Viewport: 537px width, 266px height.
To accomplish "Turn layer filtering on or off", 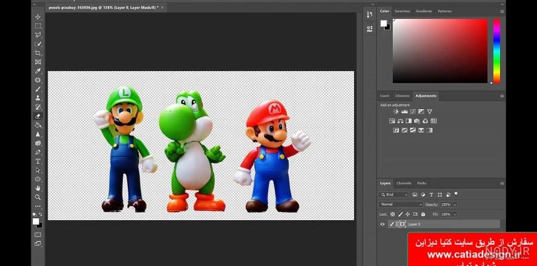I will [x=456, y=194].
